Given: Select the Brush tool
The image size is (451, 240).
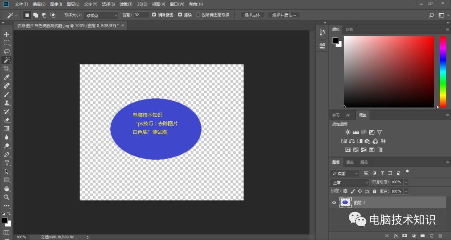Looking at the screenshot, I should pyautogui.click(x=7, y=95).
